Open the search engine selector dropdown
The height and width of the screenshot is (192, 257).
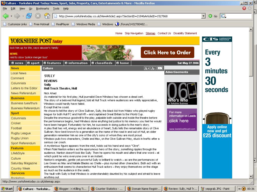click(224, 16)
